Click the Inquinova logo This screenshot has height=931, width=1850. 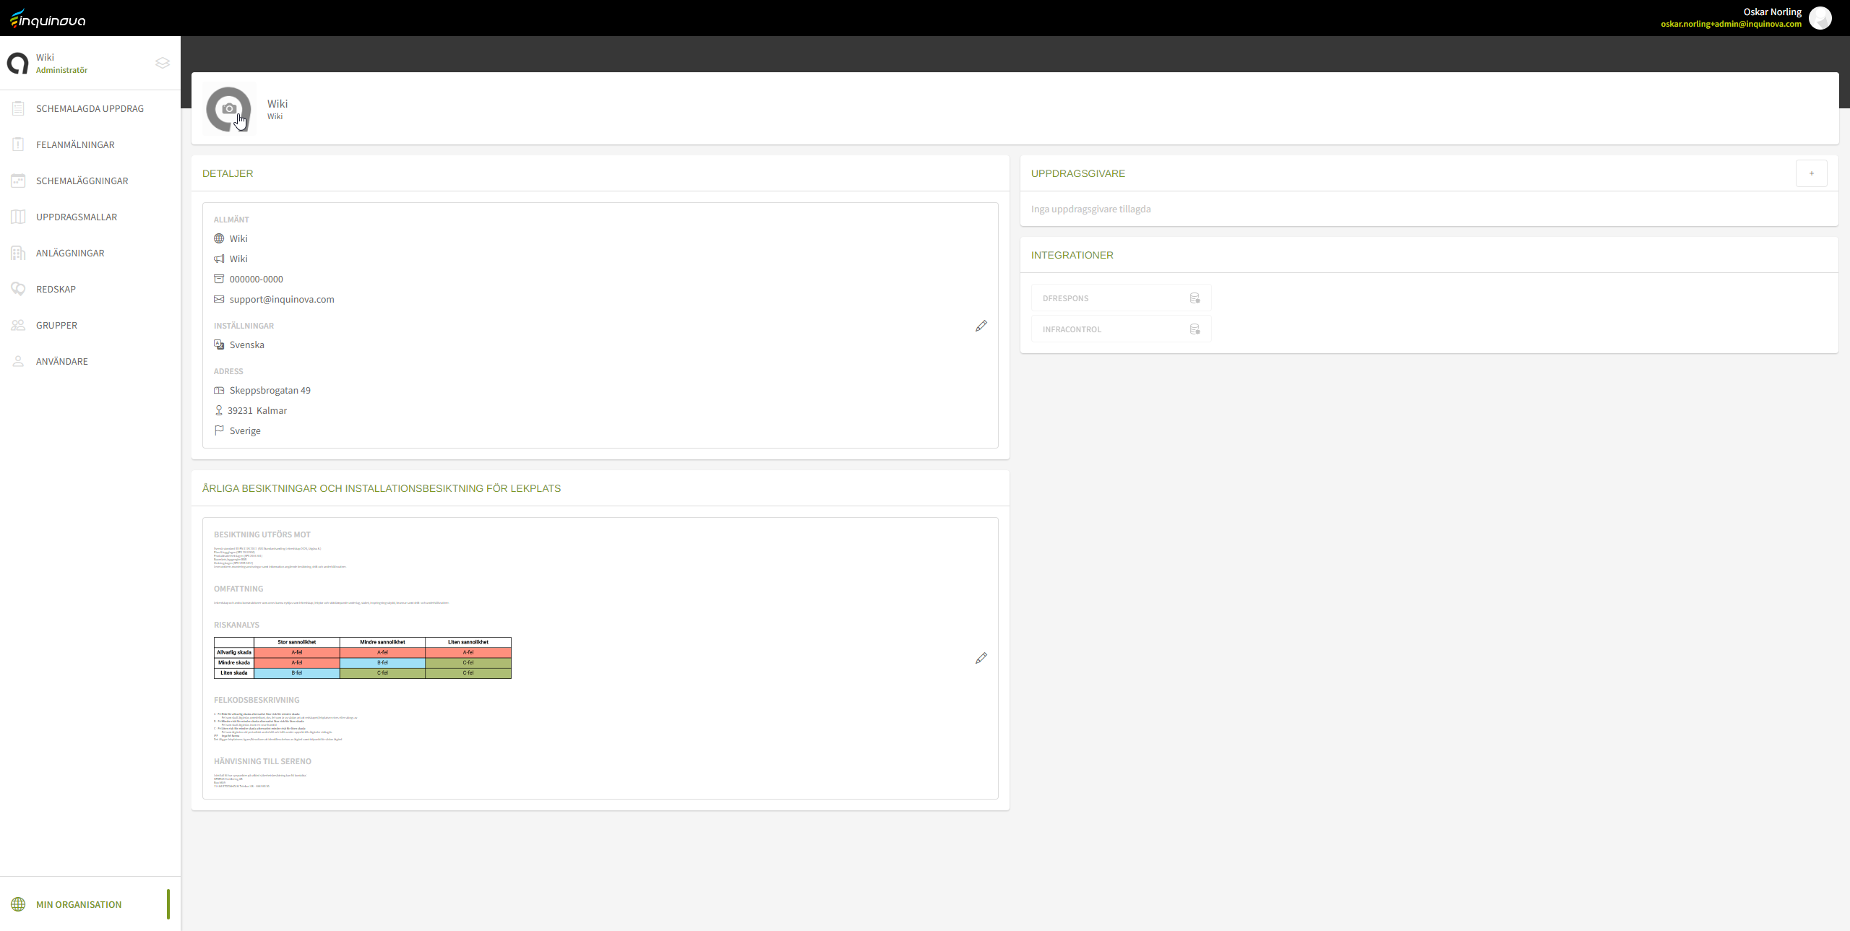(48, 19)
